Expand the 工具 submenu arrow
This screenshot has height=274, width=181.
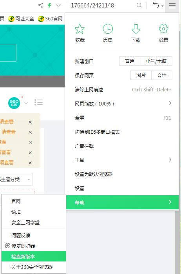[170, 160]
